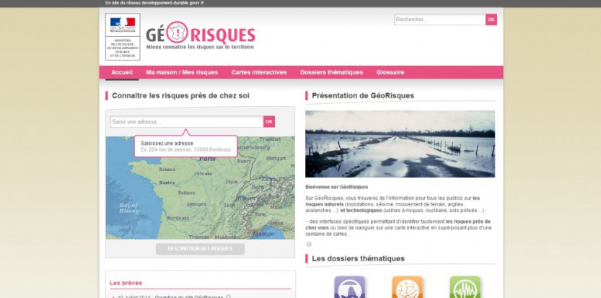The height and width of the screenshot is (298, 601).
Task: Open the green seismic wave dossier icon
Action: (465, 288)
